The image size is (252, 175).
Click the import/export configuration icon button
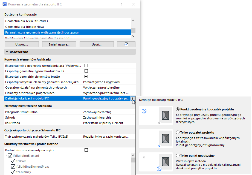point(126,44)
